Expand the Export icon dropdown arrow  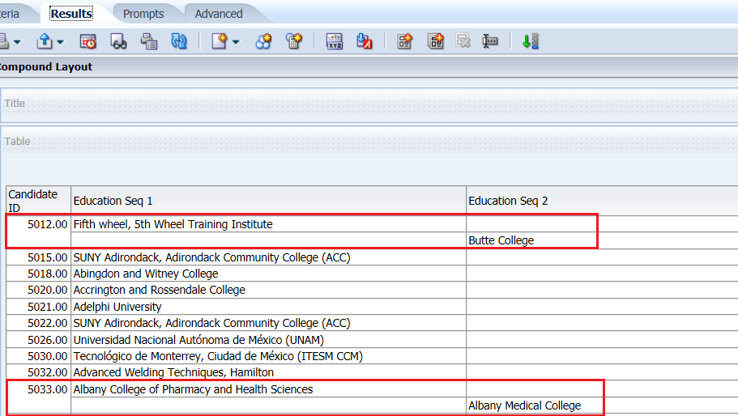(60, 42)
